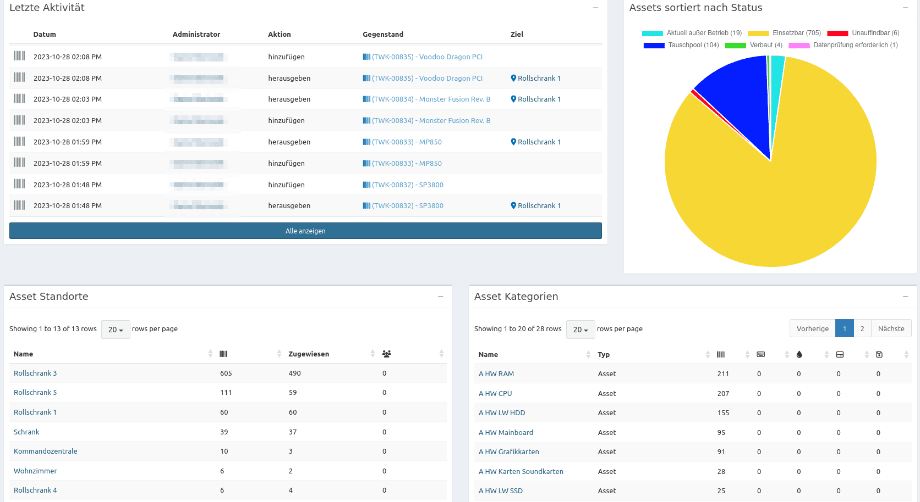Open Wohnzimmer location

(x=35, y=471)
